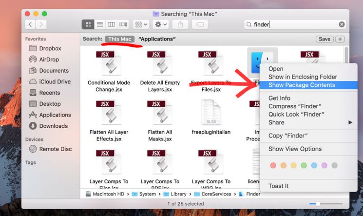Clear the search field text
This screenshot has height=216, width=363.
[342, 24]
